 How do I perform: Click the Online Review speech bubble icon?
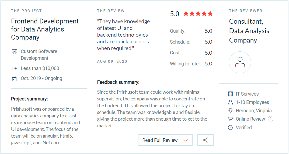click(x=230, y=119)
